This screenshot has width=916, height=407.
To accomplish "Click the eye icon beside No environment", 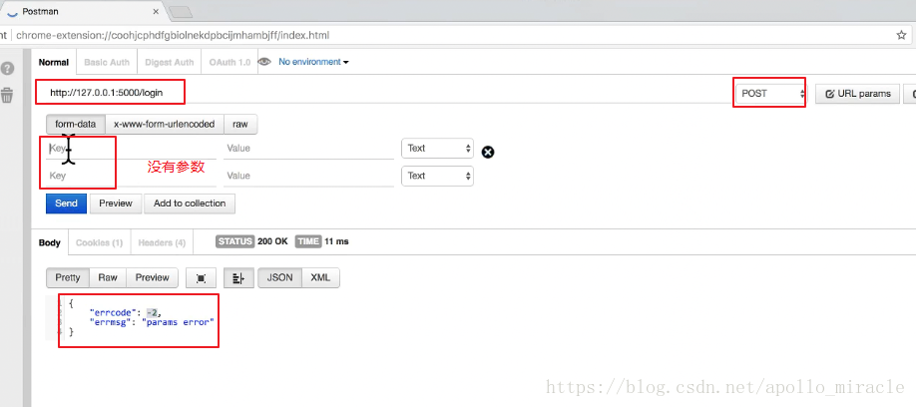I will (264, 62).
